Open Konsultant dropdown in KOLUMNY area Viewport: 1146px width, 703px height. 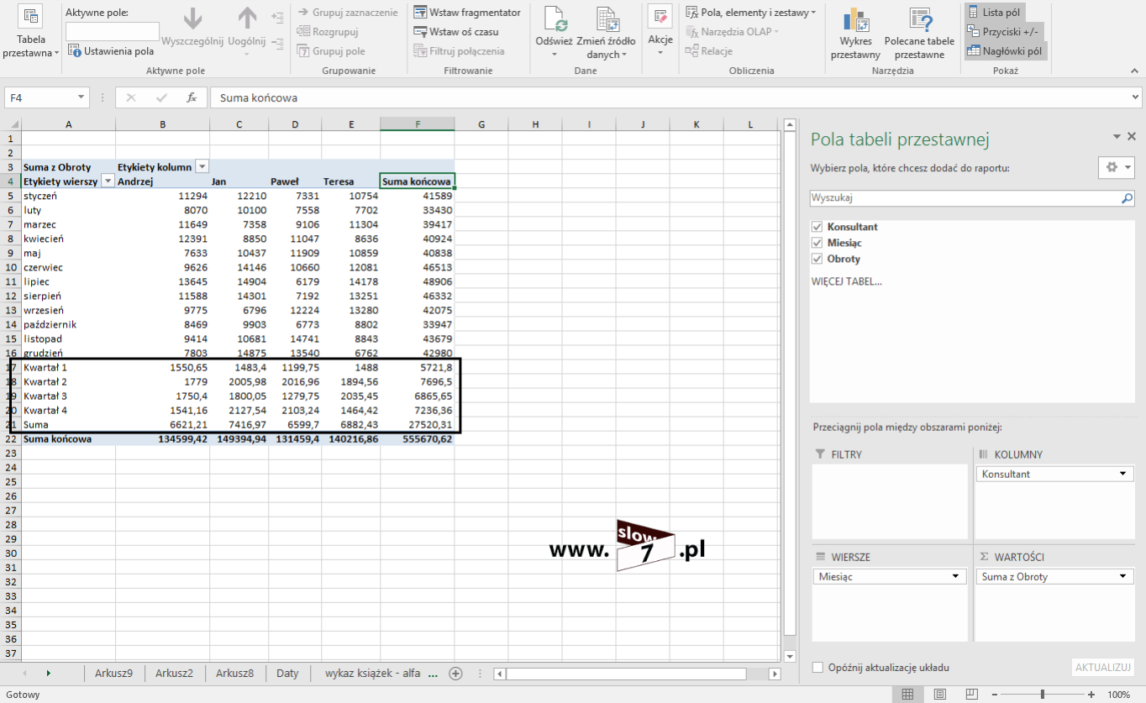coord(1123,475)
